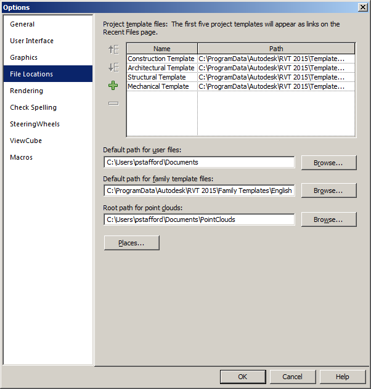Viewport: 371px width, 389px height.
Task: Click the move row up icon
Action: pos(113,49)
